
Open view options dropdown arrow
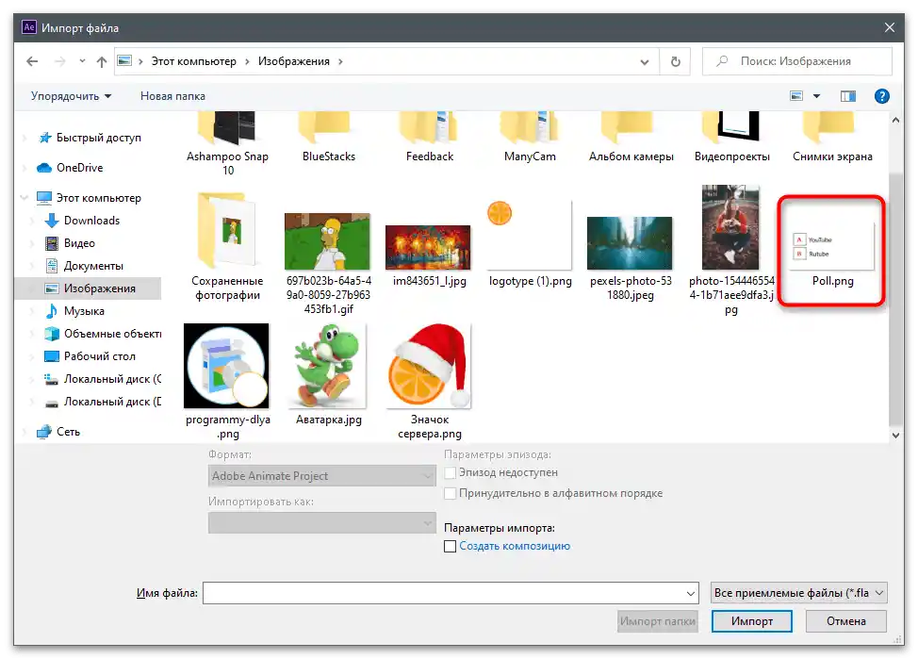[817, 96]
